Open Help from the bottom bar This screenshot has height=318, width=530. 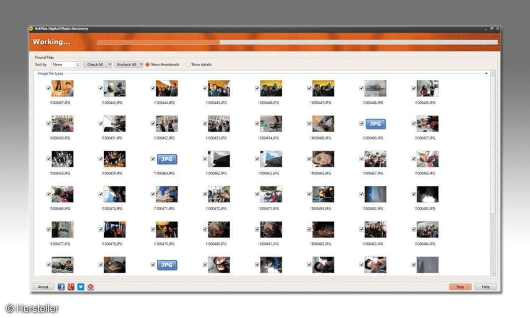click(x=486, y=287)
